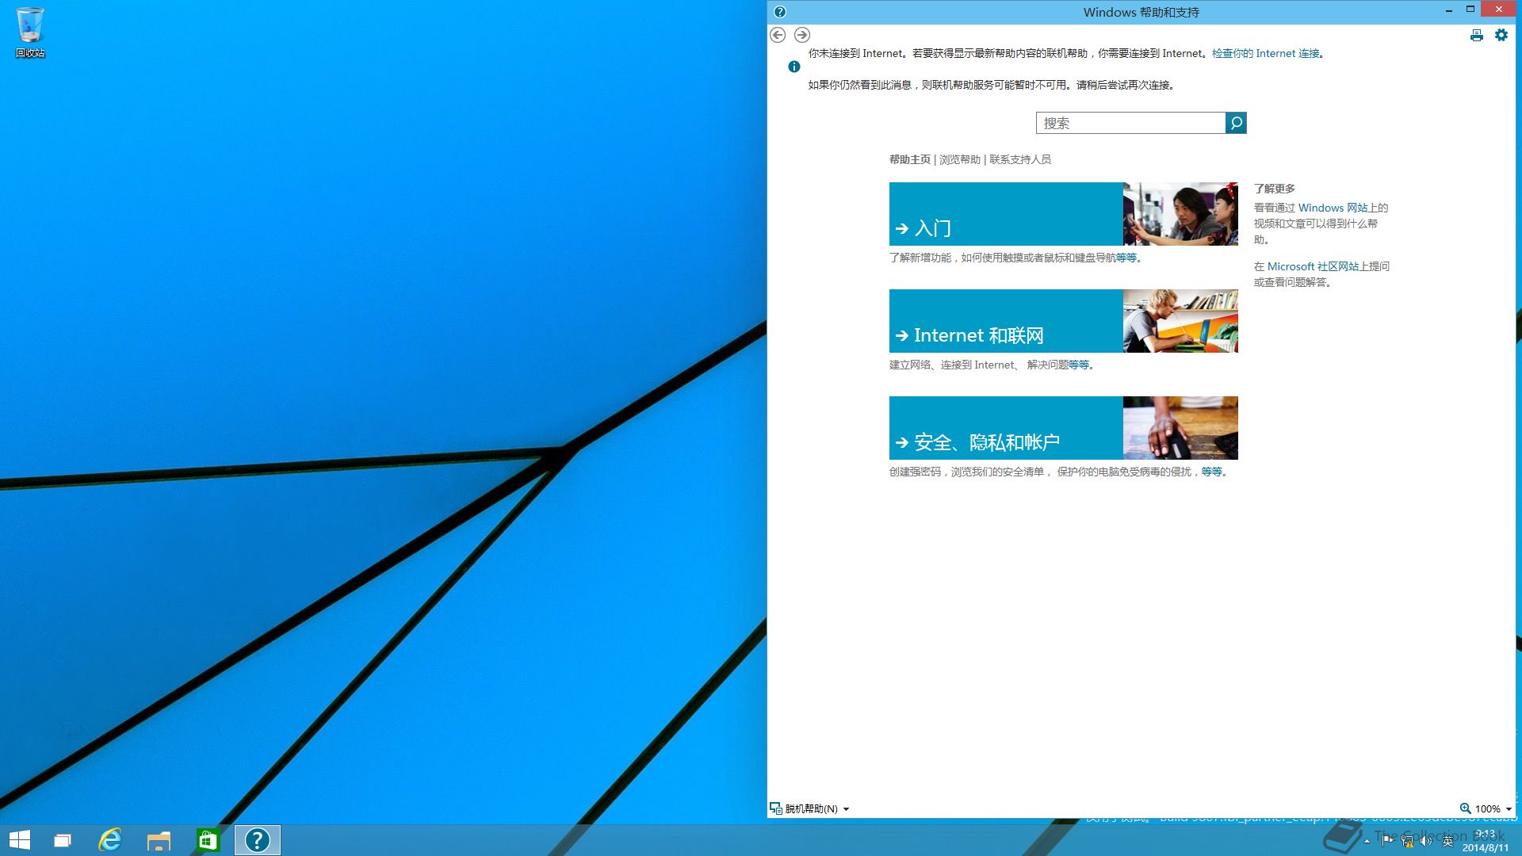Click 等等 link under 入门 description
Screen dimensions: 1522x856
point(1126,258)
